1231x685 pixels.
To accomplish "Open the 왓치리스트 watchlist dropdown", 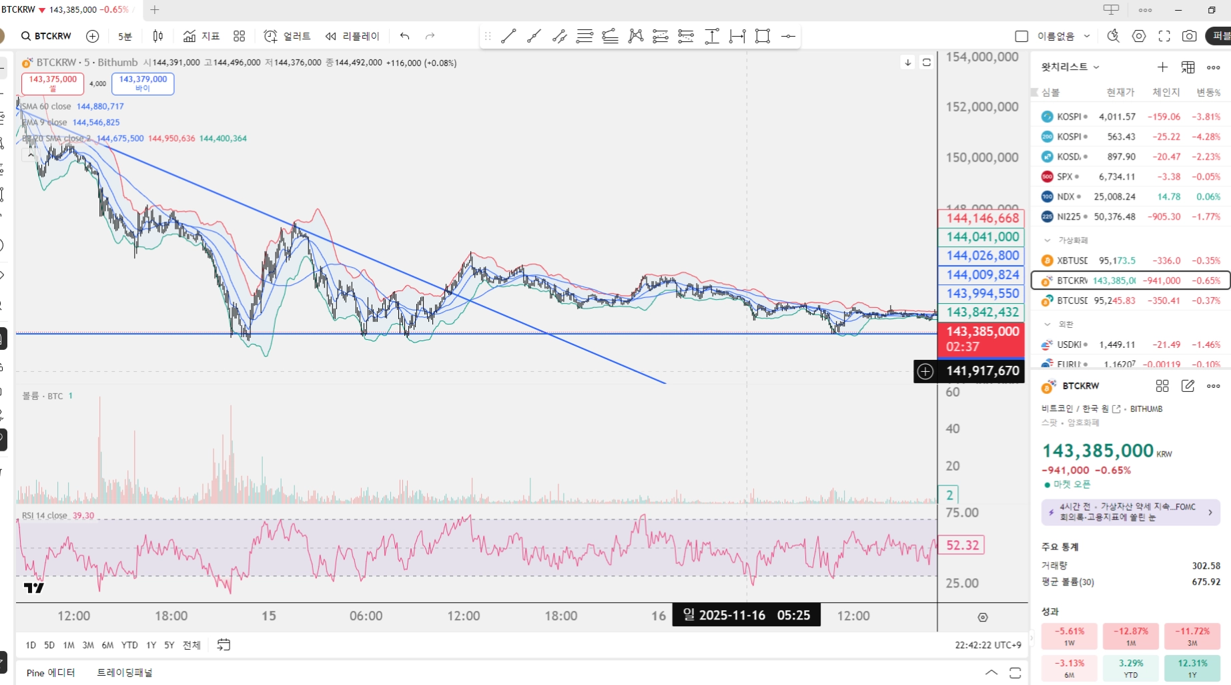I will (1070, 67).
